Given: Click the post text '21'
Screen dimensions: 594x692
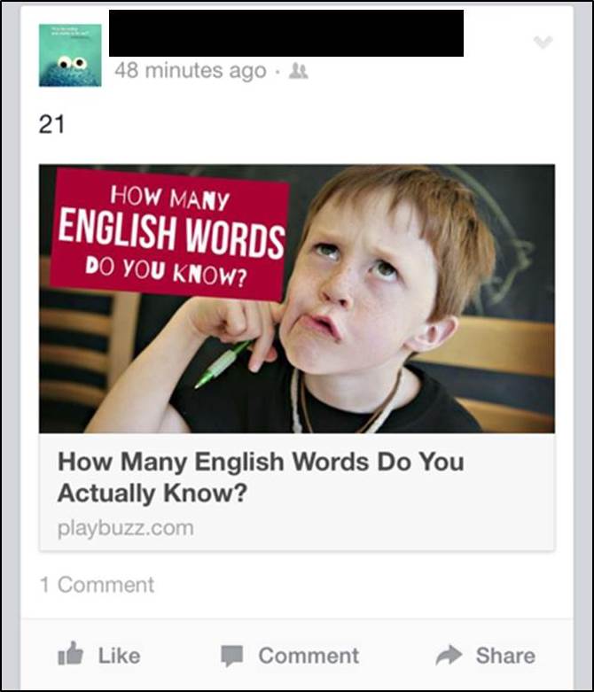Looking at the screenshot, I should point(51,124).
